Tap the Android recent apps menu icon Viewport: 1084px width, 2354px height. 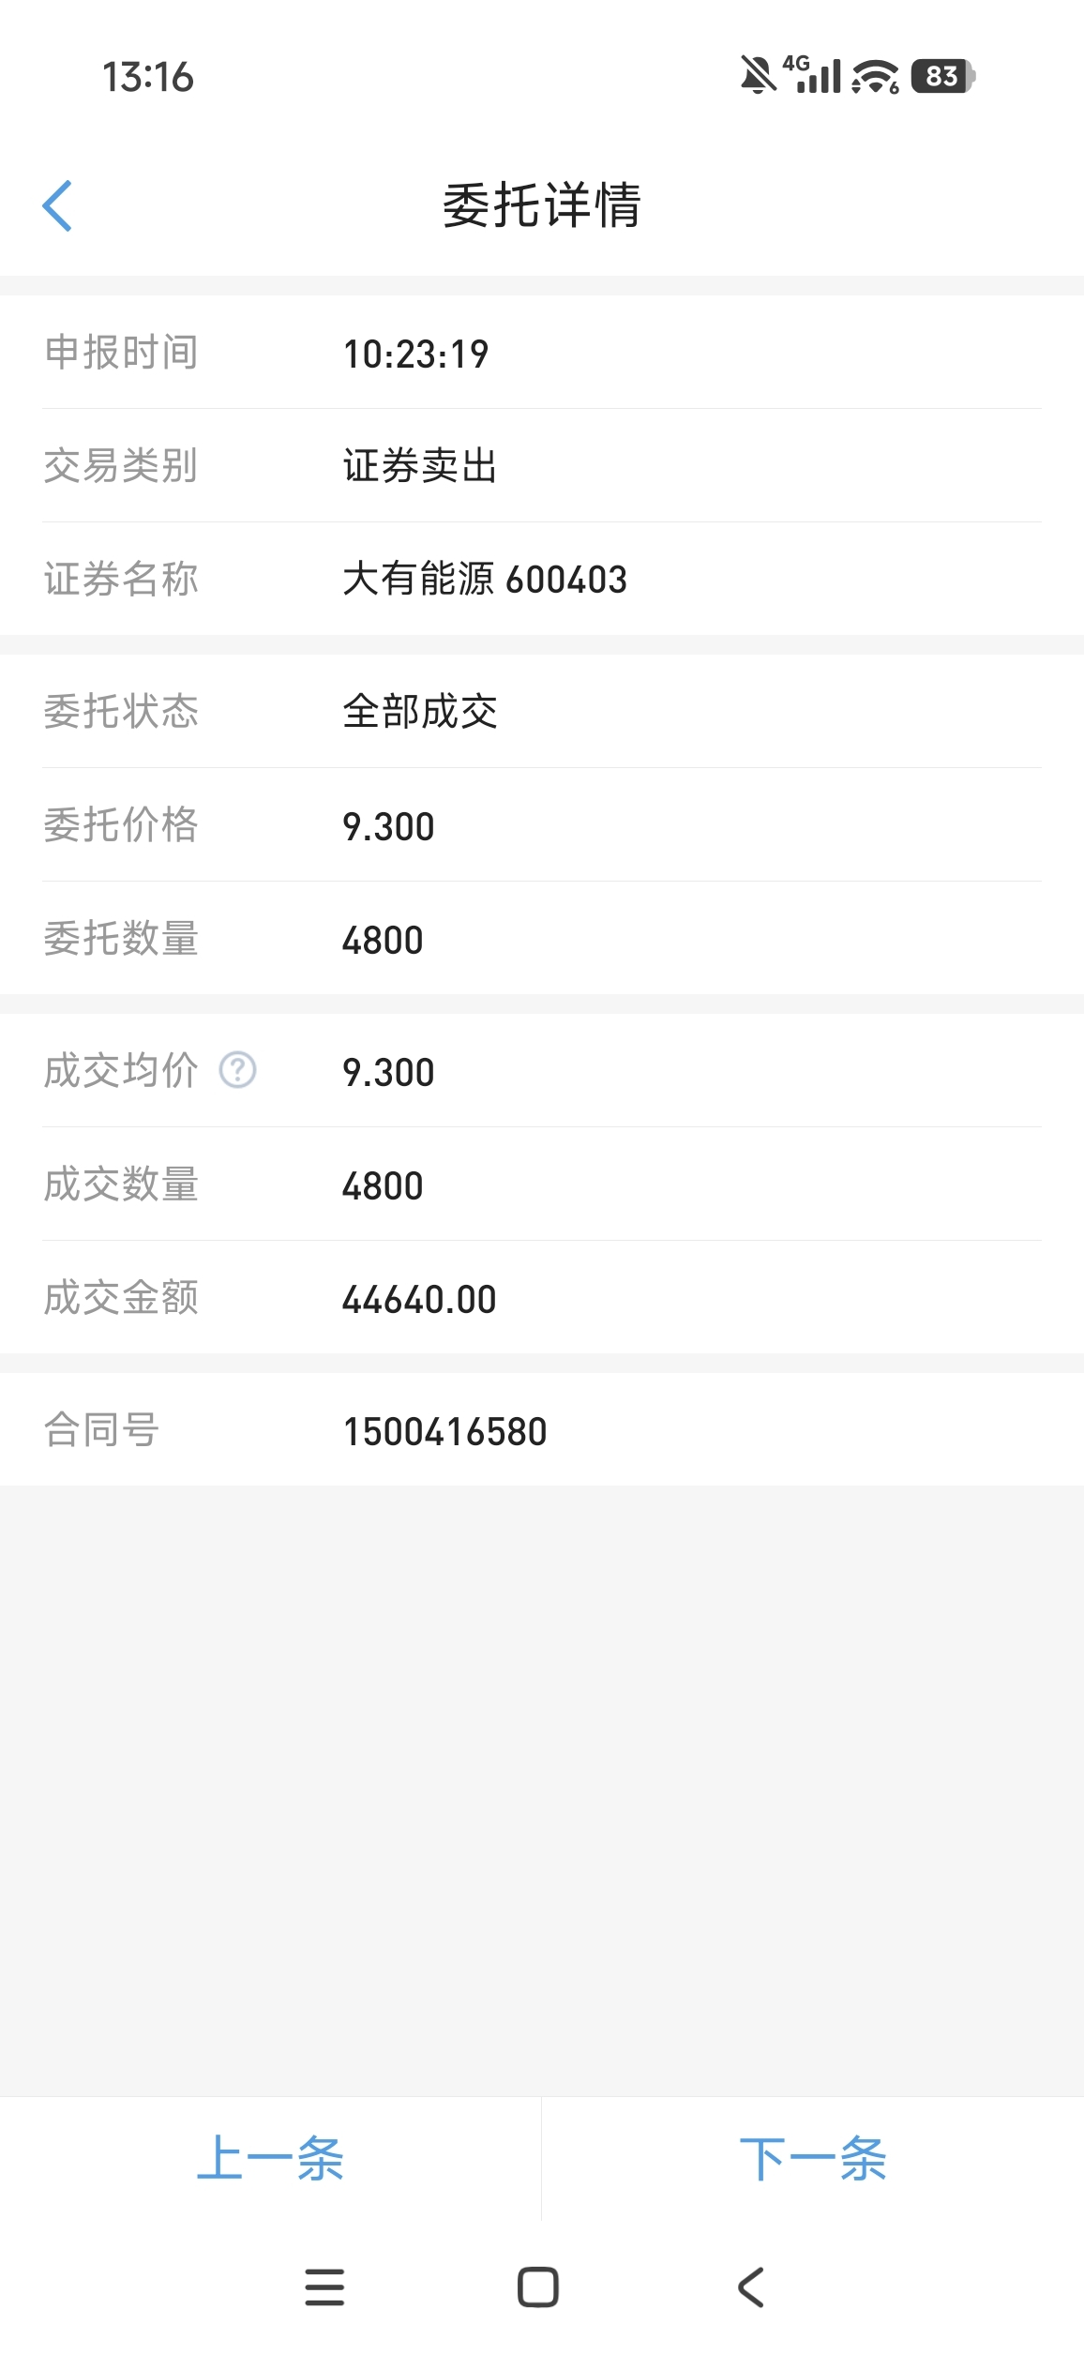pyautogui.click(x=324, y=2287)
